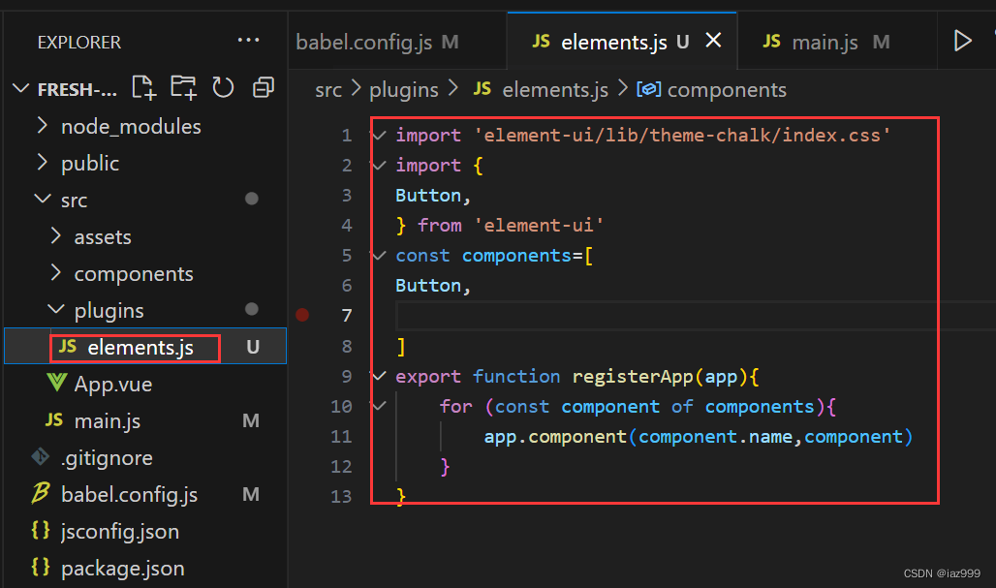Click the components symbol icon in breadcrumb
This screenshot has height=588, width=996.
649,89
